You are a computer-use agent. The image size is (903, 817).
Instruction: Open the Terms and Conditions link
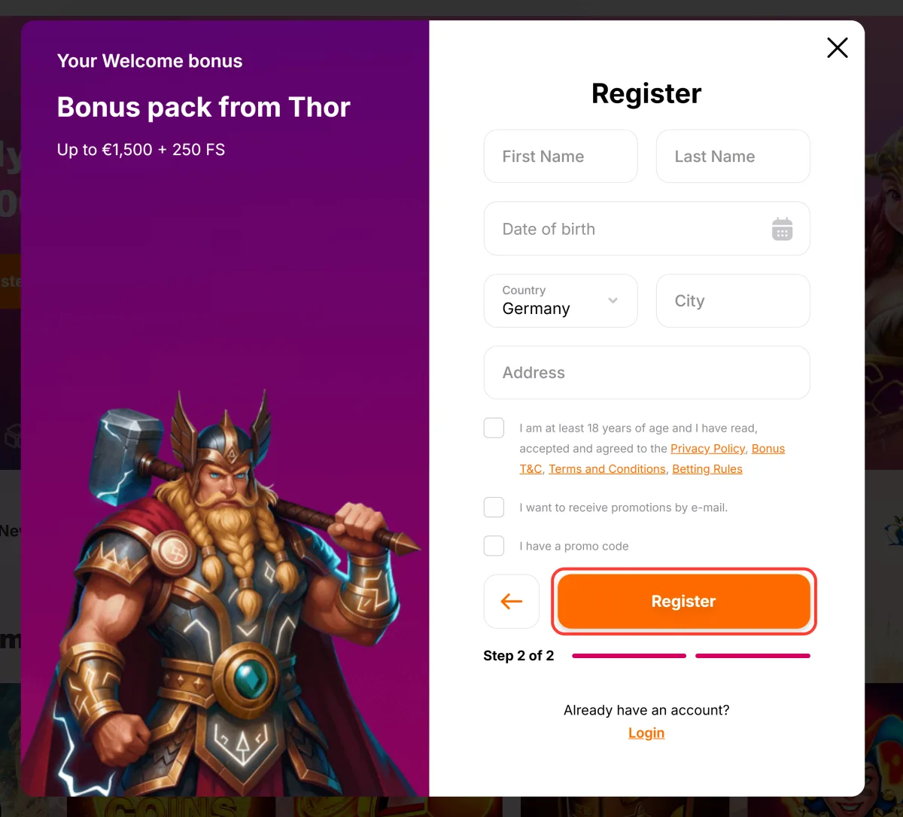coord(607,468)
